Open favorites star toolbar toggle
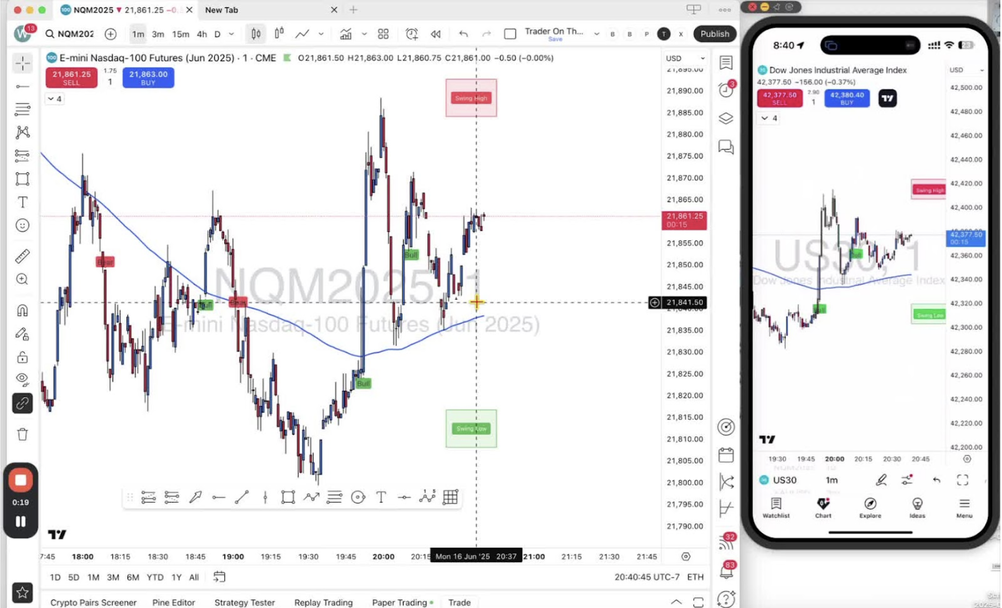 pyautogui.click(x=23, y=592)
